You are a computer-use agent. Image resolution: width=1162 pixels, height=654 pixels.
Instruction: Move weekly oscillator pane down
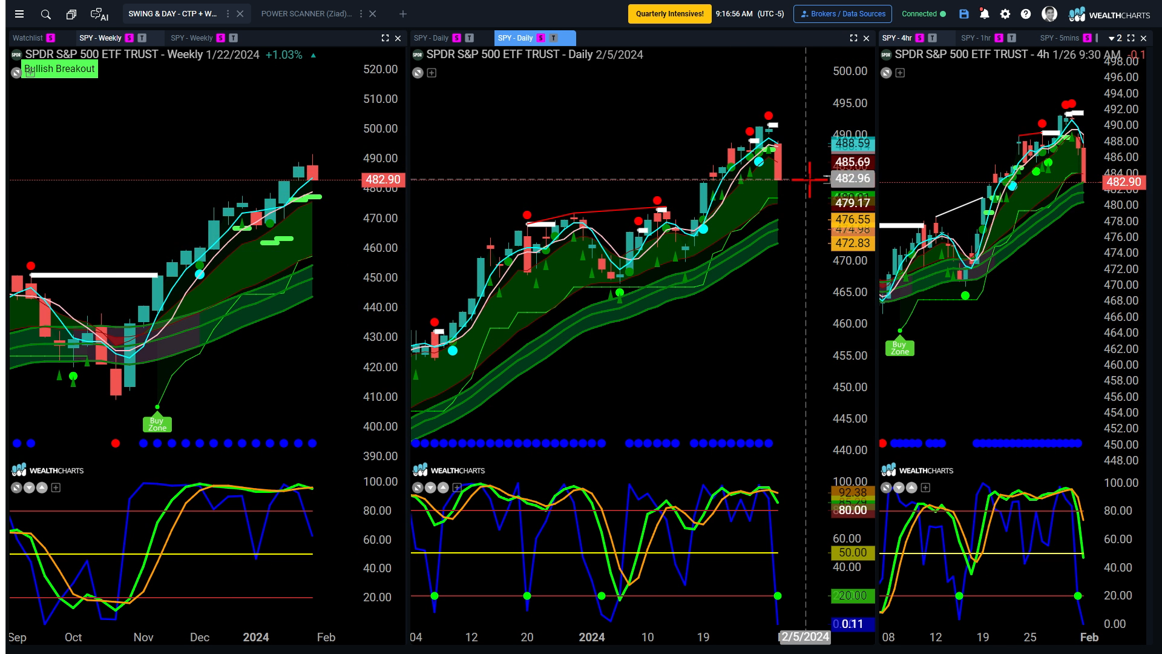coord(29,487)
